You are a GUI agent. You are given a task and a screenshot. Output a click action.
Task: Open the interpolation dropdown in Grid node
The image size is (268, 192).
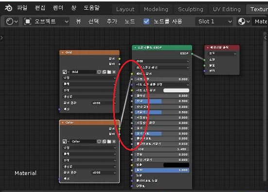pos(89,78)
